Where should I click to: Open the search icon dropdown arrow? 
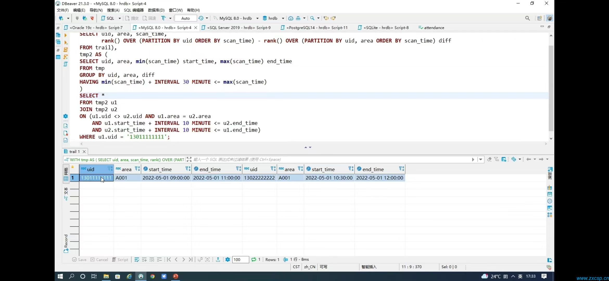tap(318, 18)
